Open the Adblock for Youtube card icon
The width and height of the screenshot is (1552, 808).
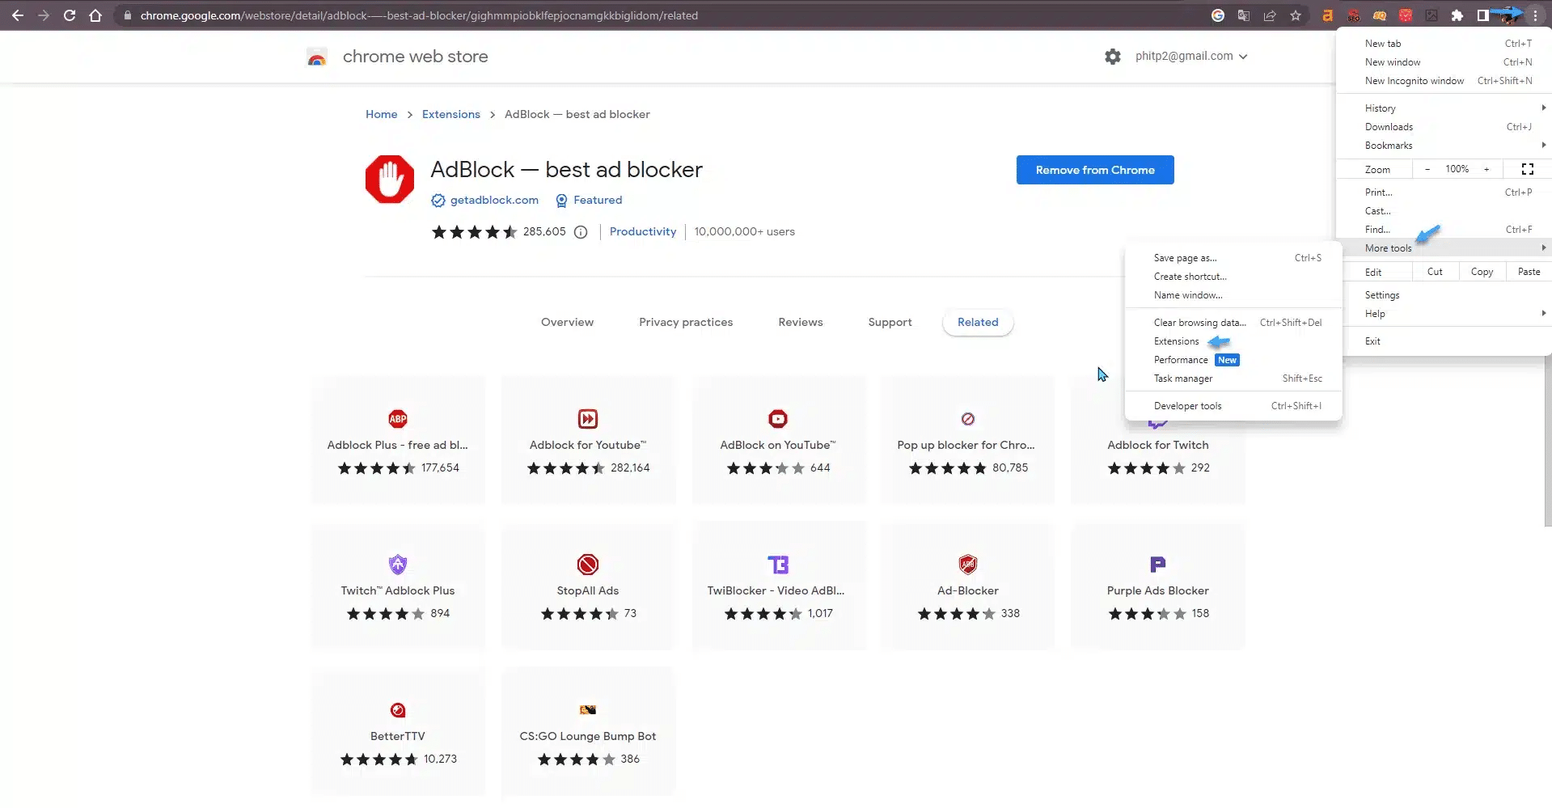[588, 419]
